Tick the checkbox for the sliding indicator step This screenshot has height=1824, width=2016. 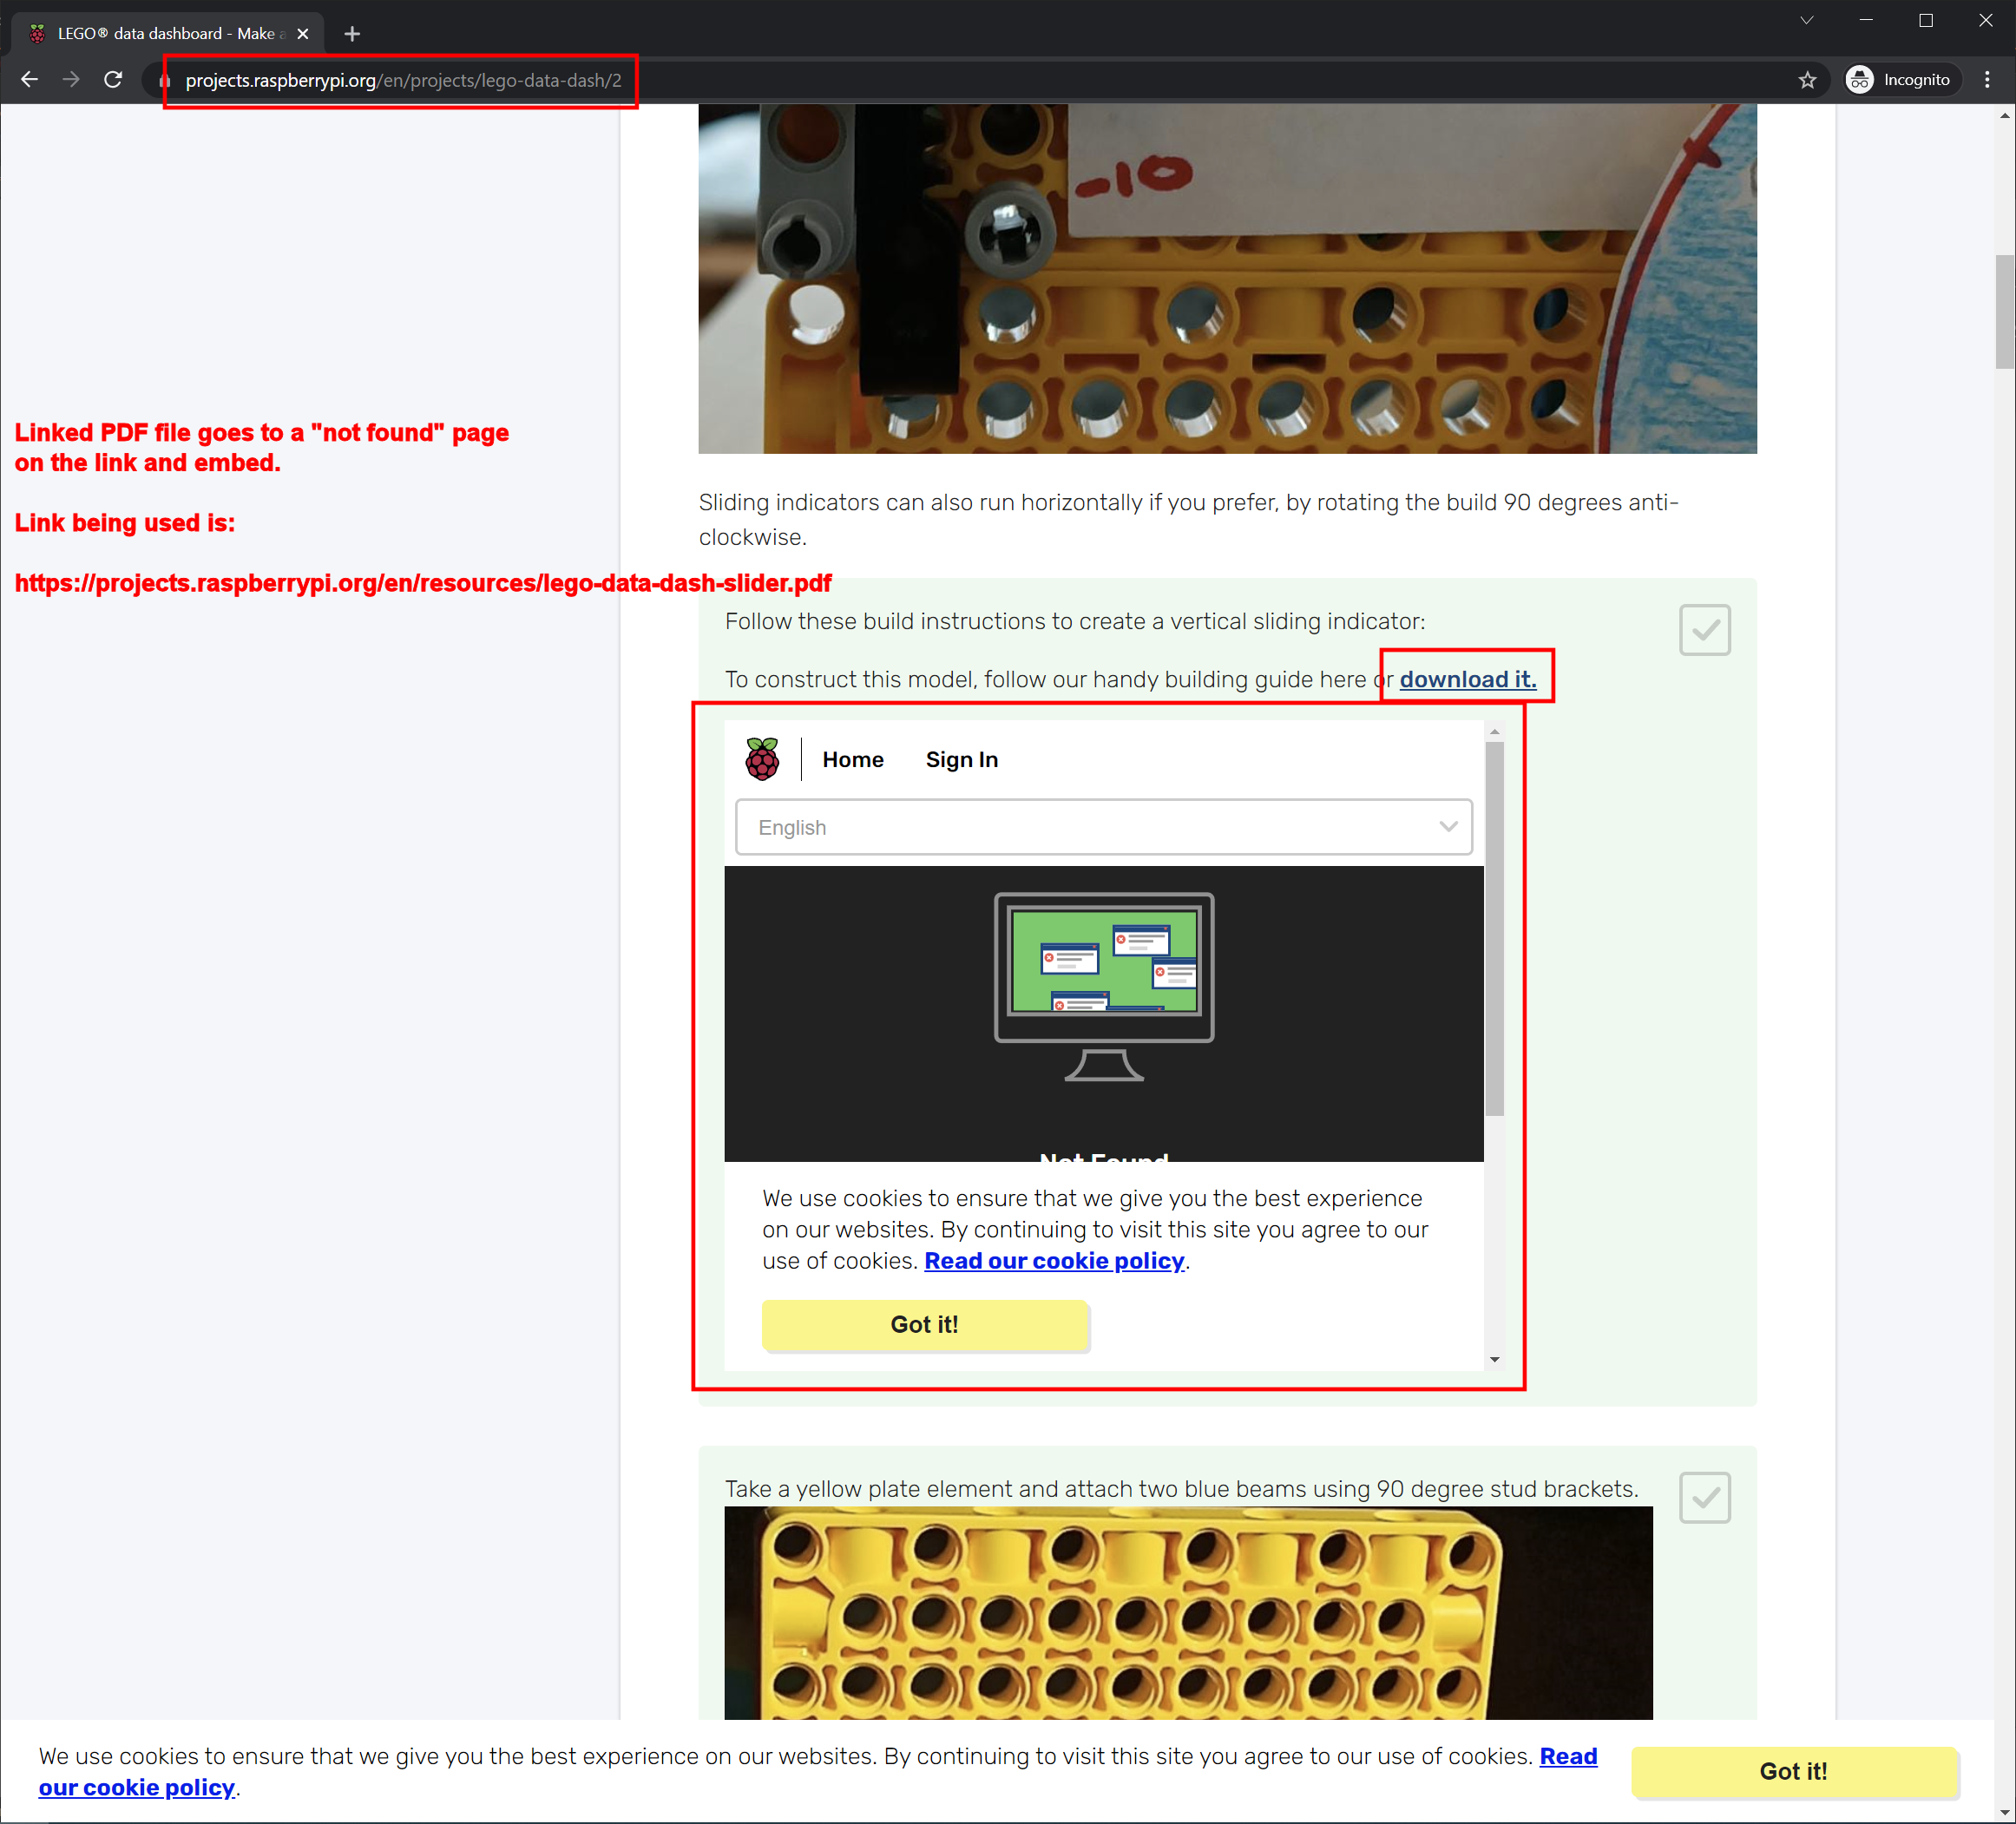pos(1705,630)
